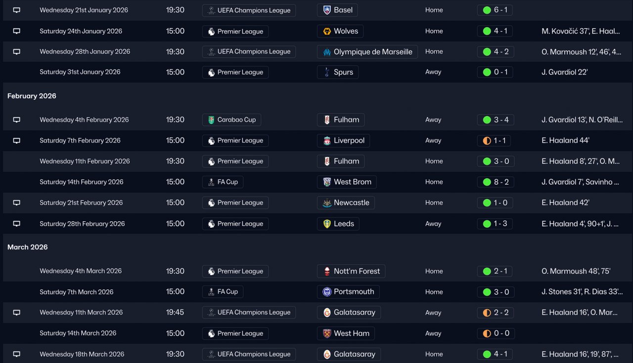Click the TV icon for Wolves match
The image size is (633, 363).
[16, 31]
